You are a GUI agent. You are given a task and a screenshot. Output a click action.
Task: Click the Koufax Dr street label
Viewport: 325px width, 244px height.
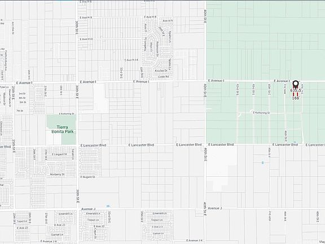(161, 71)
